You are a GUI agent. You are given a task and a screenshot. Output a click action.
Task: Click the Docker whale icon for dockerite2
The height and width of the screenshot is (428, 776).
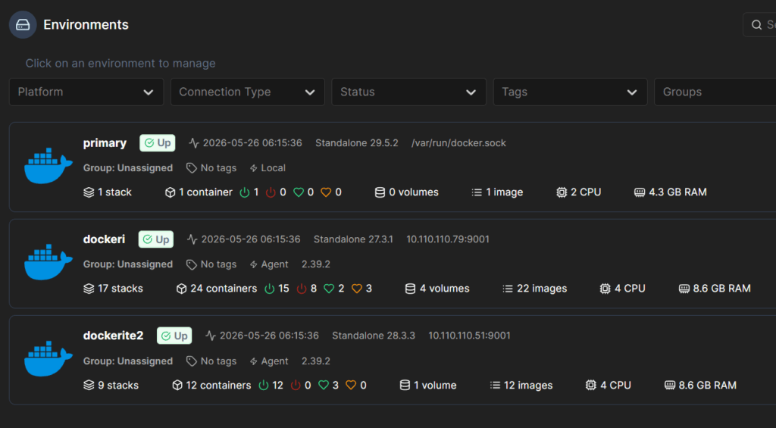tap(48, 359)
